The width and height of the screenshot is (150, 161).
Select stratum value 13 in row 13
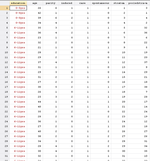(x=119, y=67)
